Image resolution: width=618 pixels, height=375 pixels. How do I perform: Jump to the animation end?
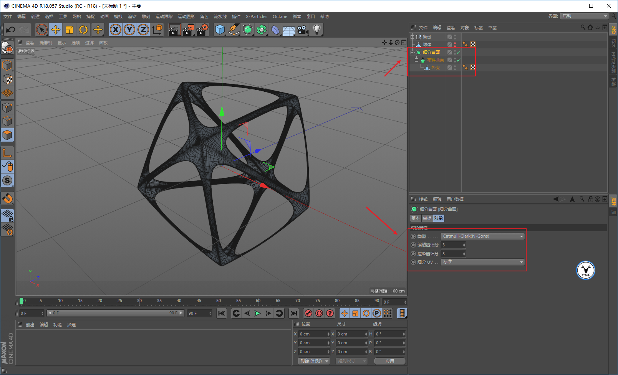point(294,313)
